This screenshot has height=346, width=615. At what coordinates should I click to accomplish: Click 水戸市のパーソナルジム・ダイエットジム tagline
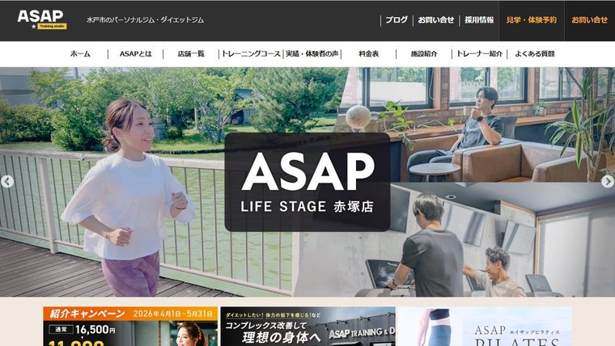coord(145,20)
